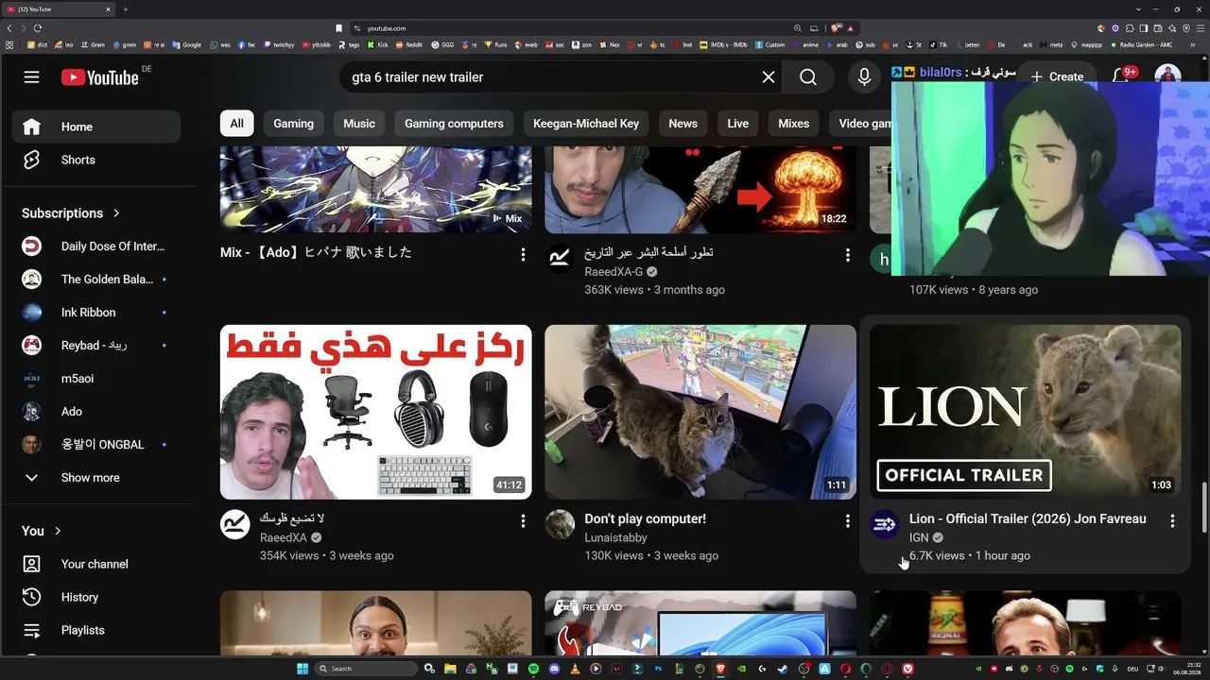
Task: Run the search with the magnifier button
Action: click(x=808, y=77)
